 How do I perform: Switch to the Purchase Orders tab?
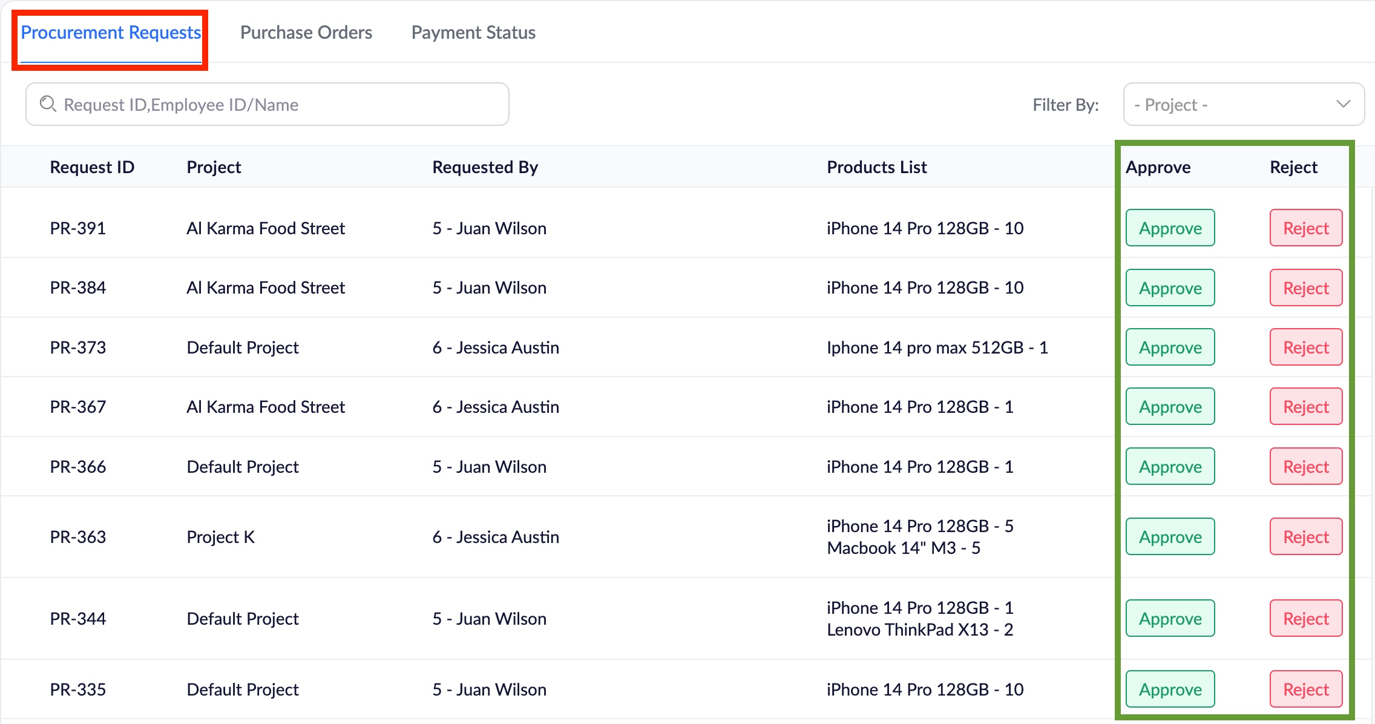pyautogui.click(x=306, y=33)
